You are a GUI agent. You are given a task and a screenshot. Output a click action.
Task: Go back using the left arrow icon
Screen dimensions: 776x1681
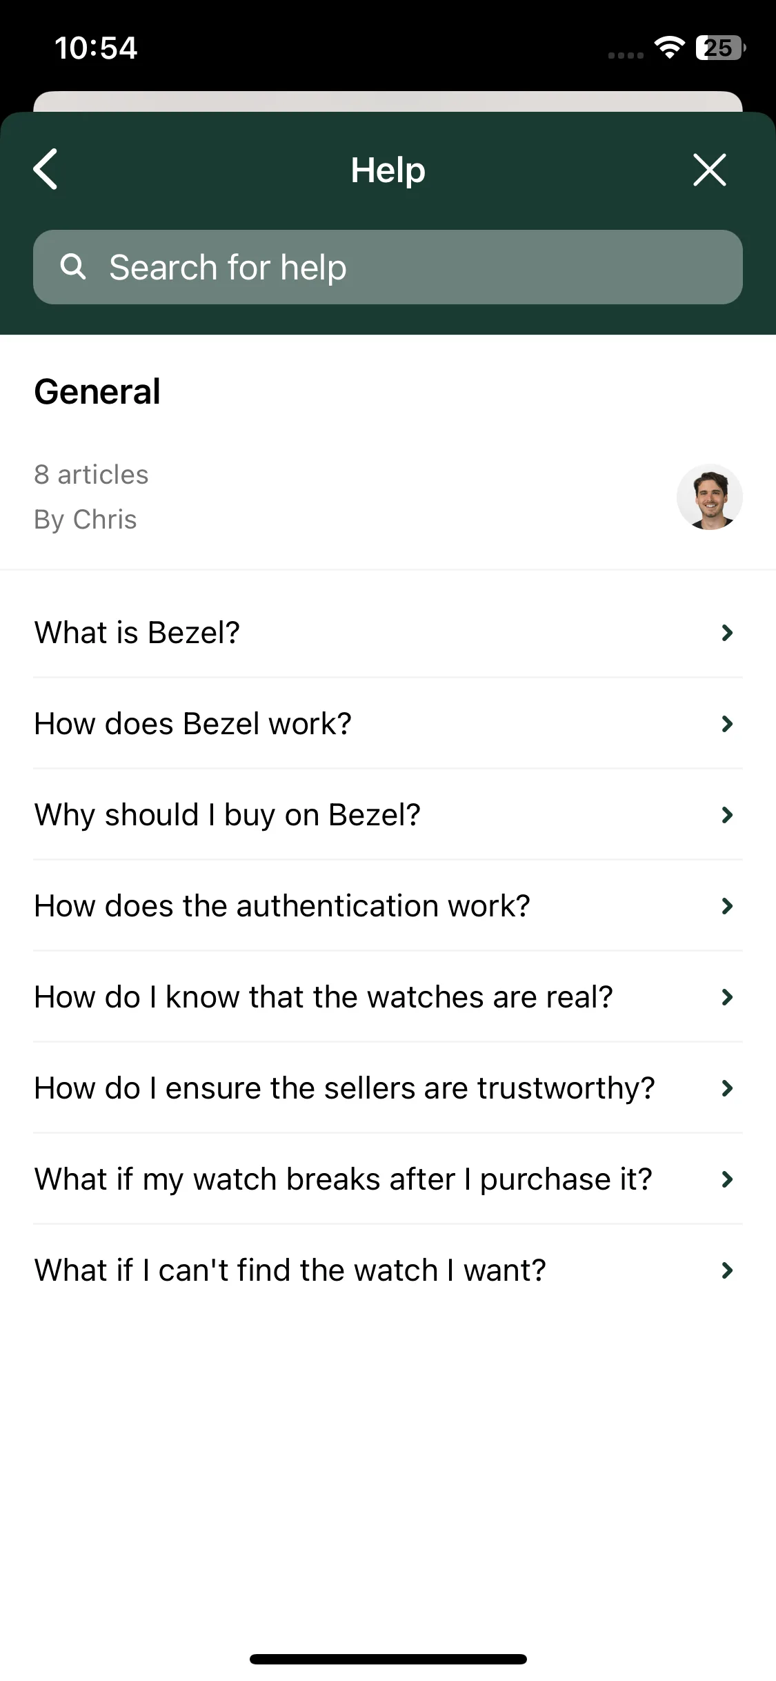click(x=46, y=169)
